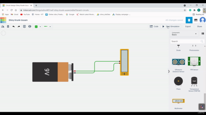The width and height of the screenshot is (206, 115).
Task: Toggle the components list view icon
Action: click(203, 34)
